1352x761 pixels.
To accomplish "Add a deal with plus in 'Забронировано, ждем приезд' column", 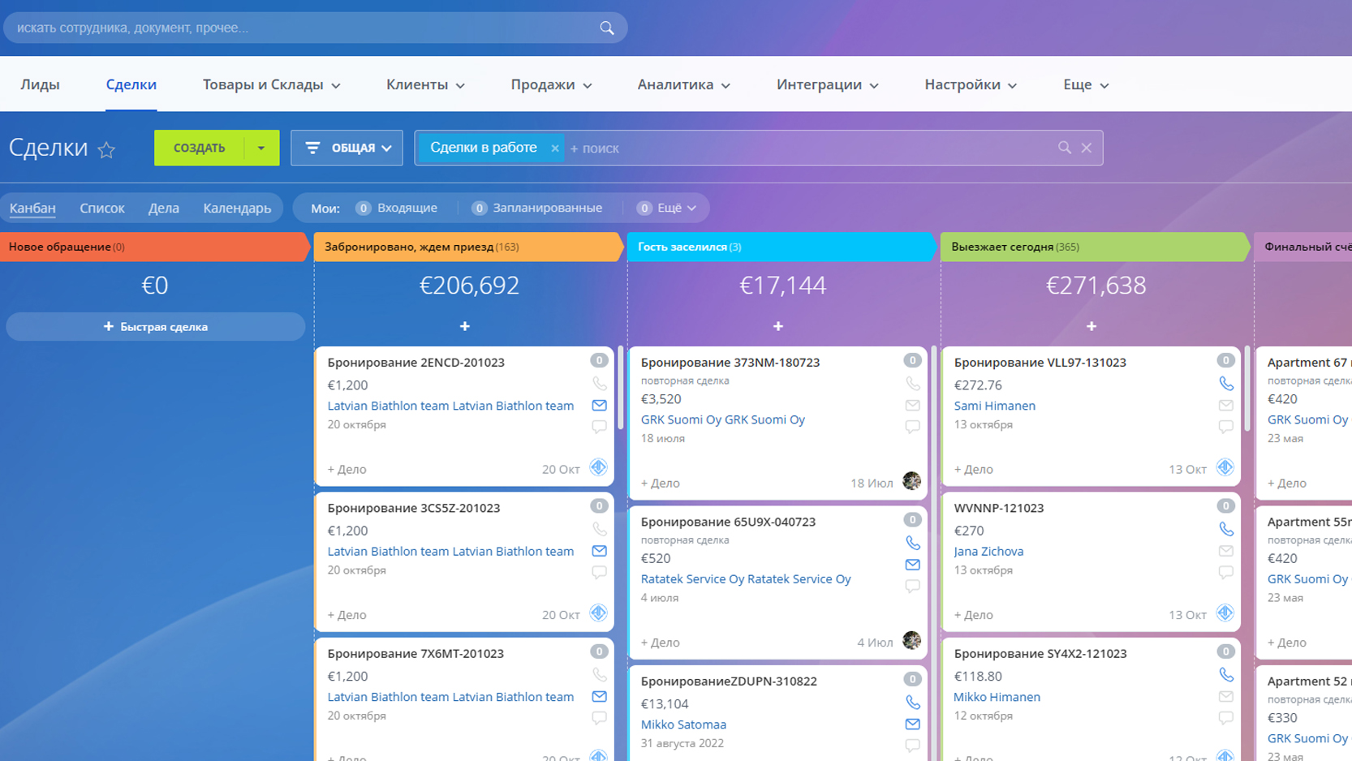I will (x=465, y=326).
